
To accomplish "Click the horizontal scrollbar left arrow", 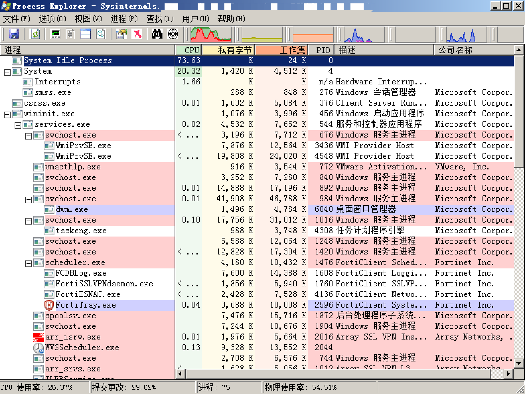I will (x=180, y=374).
